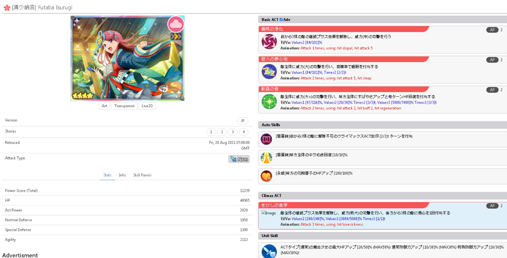
Task: Click the green regeneration skill icon
Action: 269,102
